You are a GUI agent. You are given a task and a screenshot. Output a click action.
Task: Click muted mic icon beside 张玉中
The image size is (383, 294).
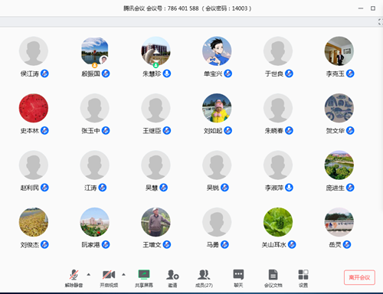tap(106, 131)
